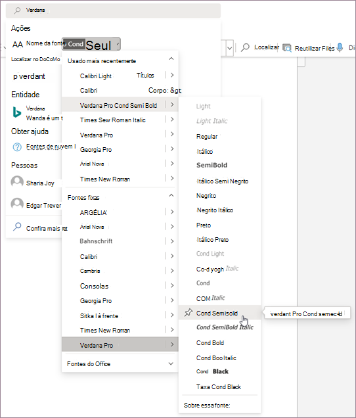Click the Bing icon next to Verdana entity
Screen dimensions: 356x418
[17, 112]
